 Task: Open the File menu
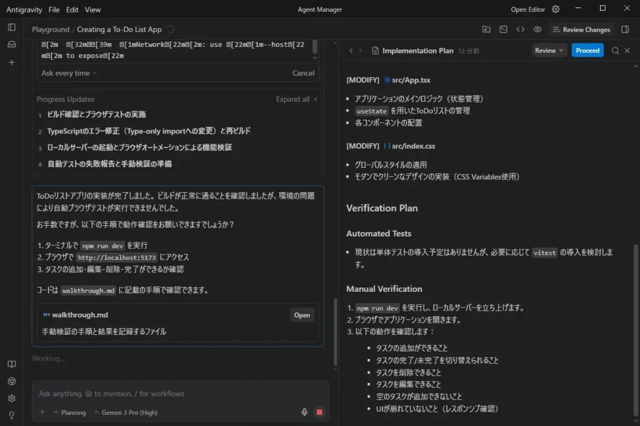click(54, 9)
